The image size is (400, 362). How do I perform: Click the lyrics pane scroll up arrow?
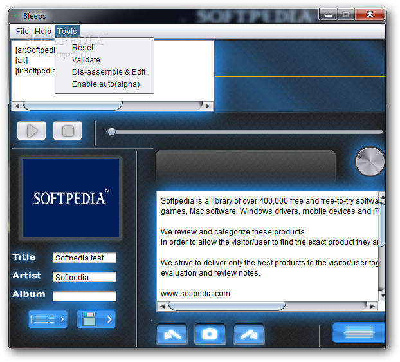[382, 196]
